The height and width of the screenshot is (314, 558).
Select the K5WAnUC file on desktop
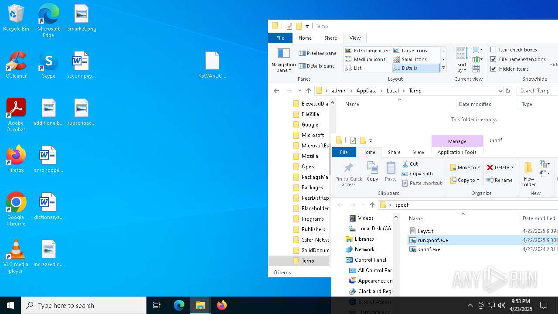pos(212,65)
